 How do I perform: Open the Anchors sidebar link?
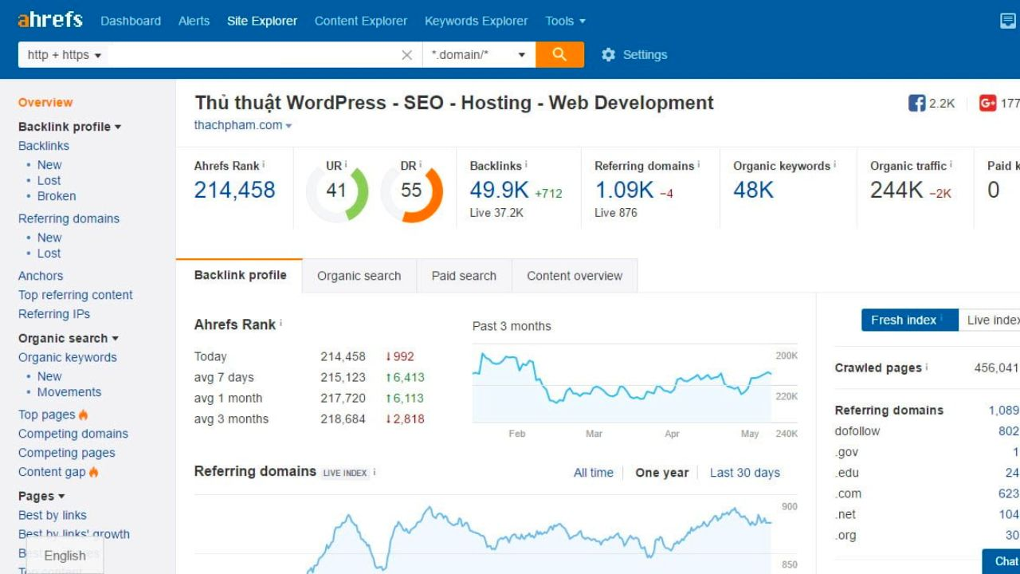tap(41, 276)
